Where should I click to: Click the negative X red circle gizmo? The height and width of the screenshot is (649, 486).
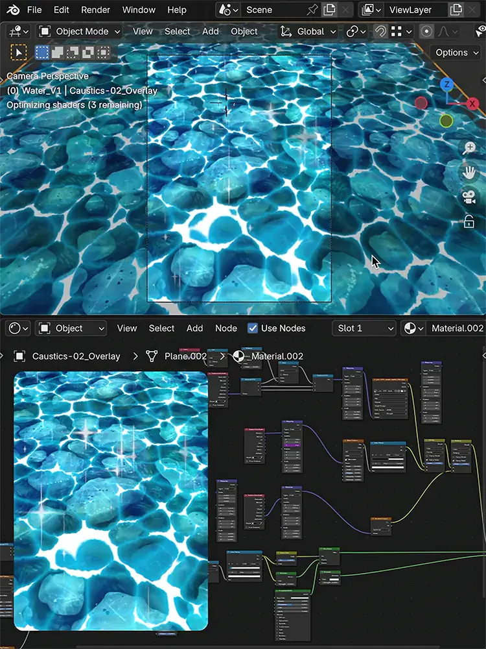pos(421,103)
